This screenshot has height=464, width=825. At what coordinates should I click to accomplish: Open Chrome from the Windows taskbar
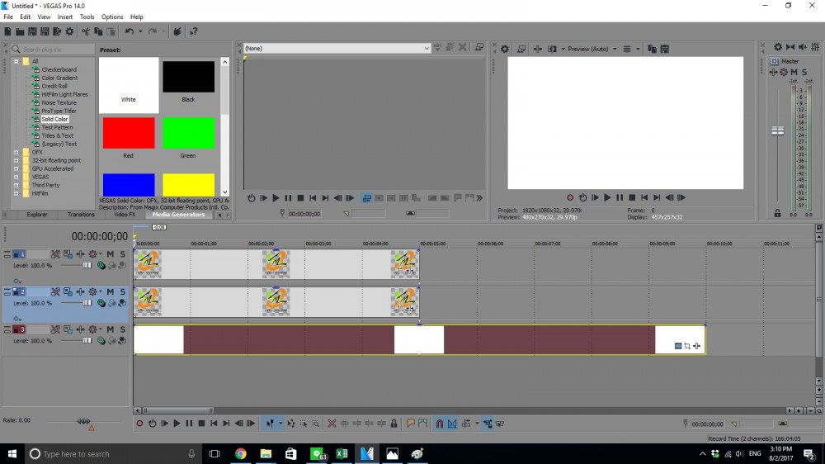(240, 454)
